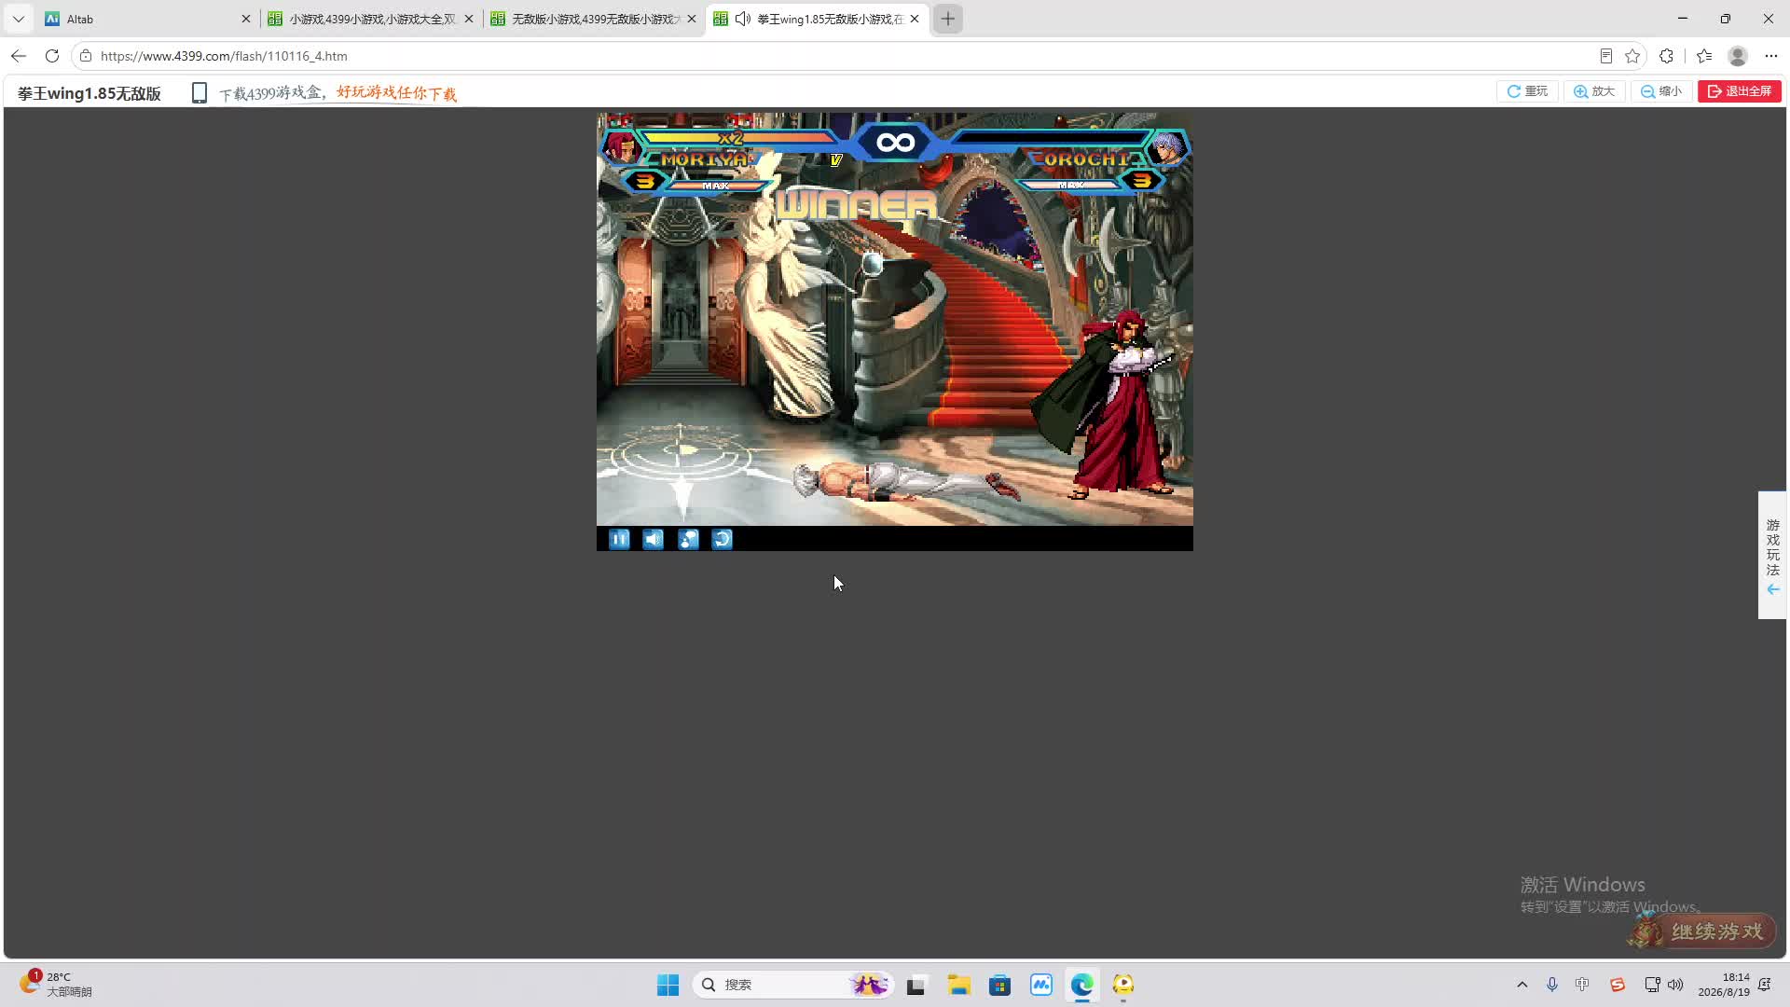
Task: Expand the 游戏玩法 side panel
Action: (x=1772, y=556)
